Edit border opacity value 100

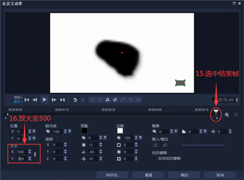tap(128, 138)
